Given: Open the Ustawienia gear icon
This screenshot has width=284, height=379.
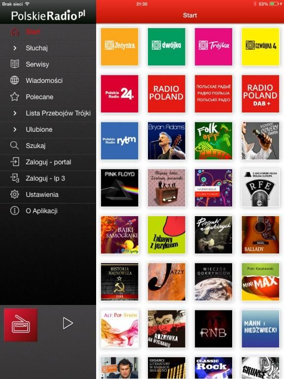Looking at the screenshot, I should [x=15, y=194].
